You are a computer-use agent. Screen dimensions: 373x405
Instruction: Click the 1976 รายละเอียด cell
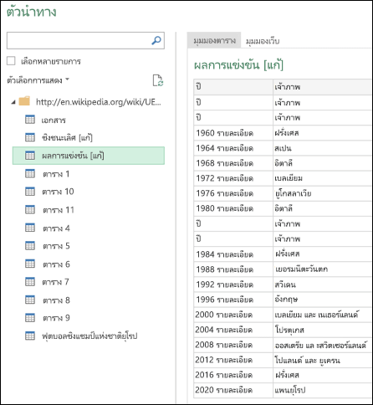[233, 193]
